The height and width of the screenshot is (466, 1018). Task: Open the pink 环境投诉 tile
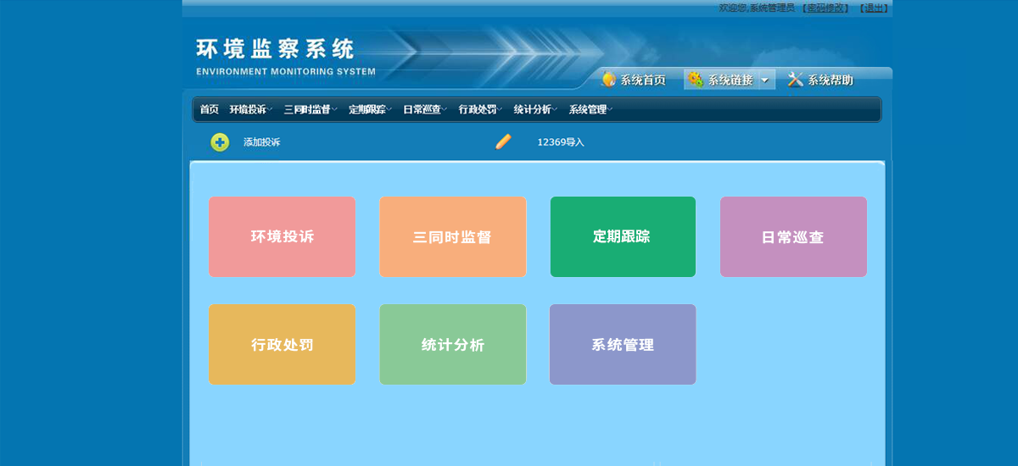coord(282,236)
